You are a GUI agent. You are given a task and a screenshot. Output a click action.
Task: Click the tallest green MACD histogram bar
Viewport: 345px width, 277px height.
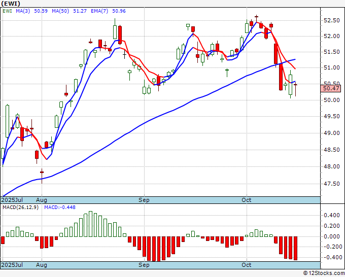[x=90, y=224]
